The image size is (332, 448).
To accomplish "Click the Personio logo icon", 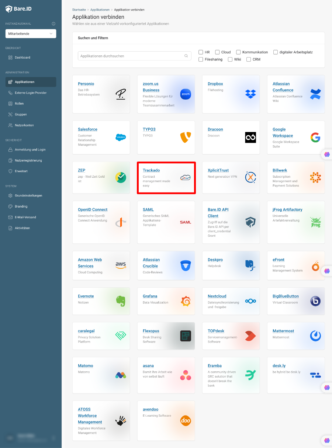I will pos(121,94).
